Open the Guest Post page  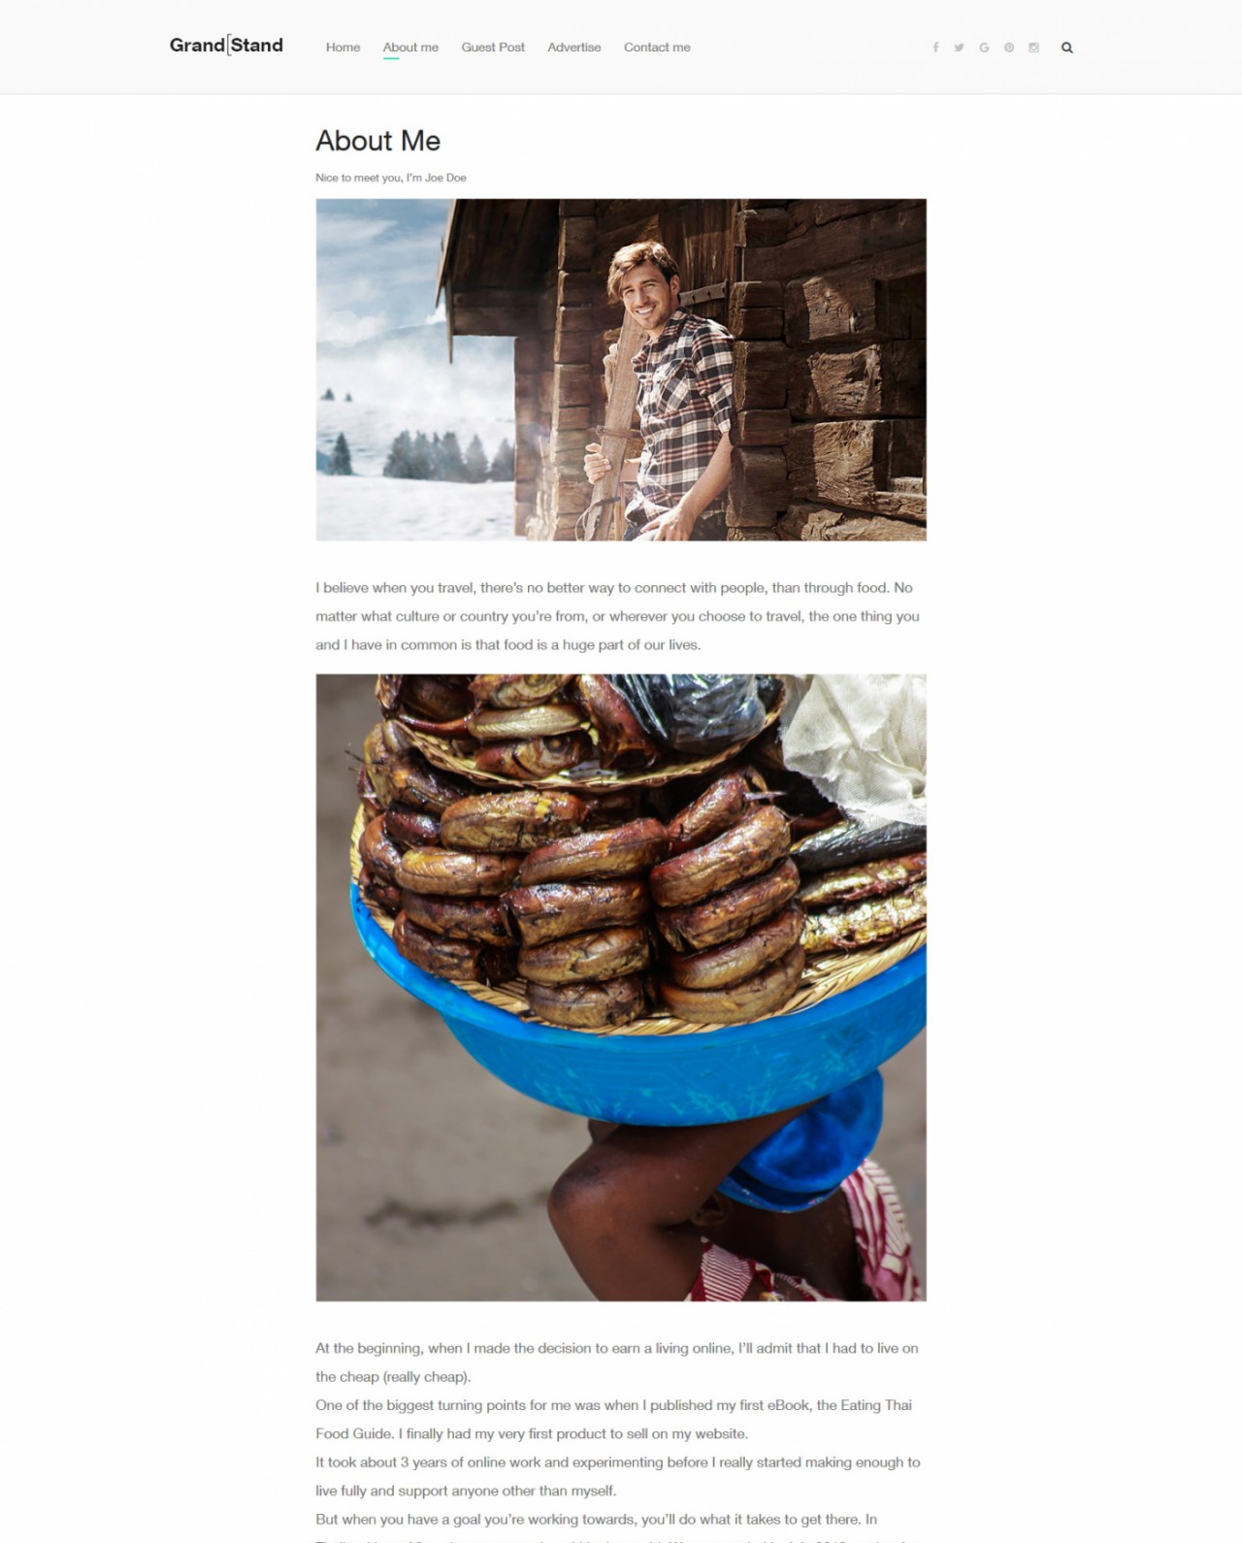pyautogui.click(x=493, y=48)
